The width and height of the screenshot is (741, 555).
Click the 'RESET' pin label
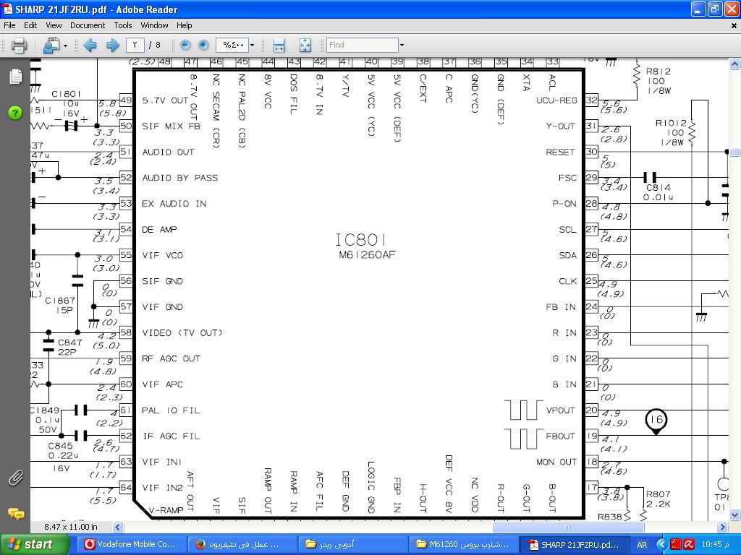(x=561, y=152)
